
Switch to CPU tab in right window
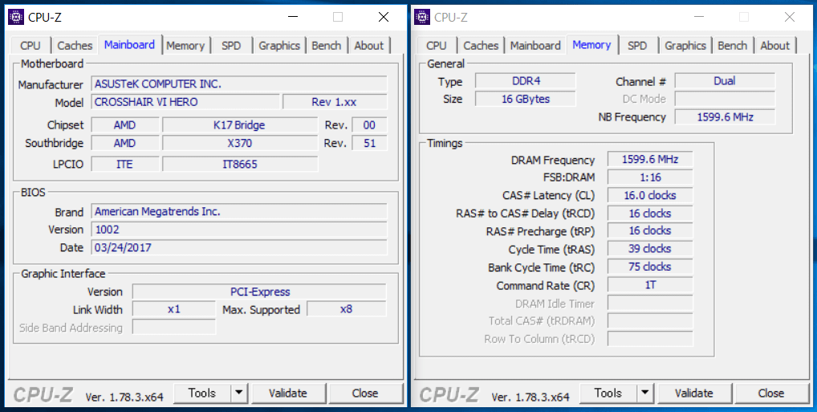point(436,46)
